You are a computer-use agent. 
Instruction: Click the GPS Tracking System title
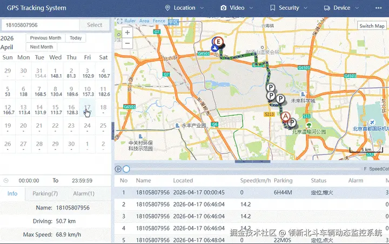(x=37, y=8)
